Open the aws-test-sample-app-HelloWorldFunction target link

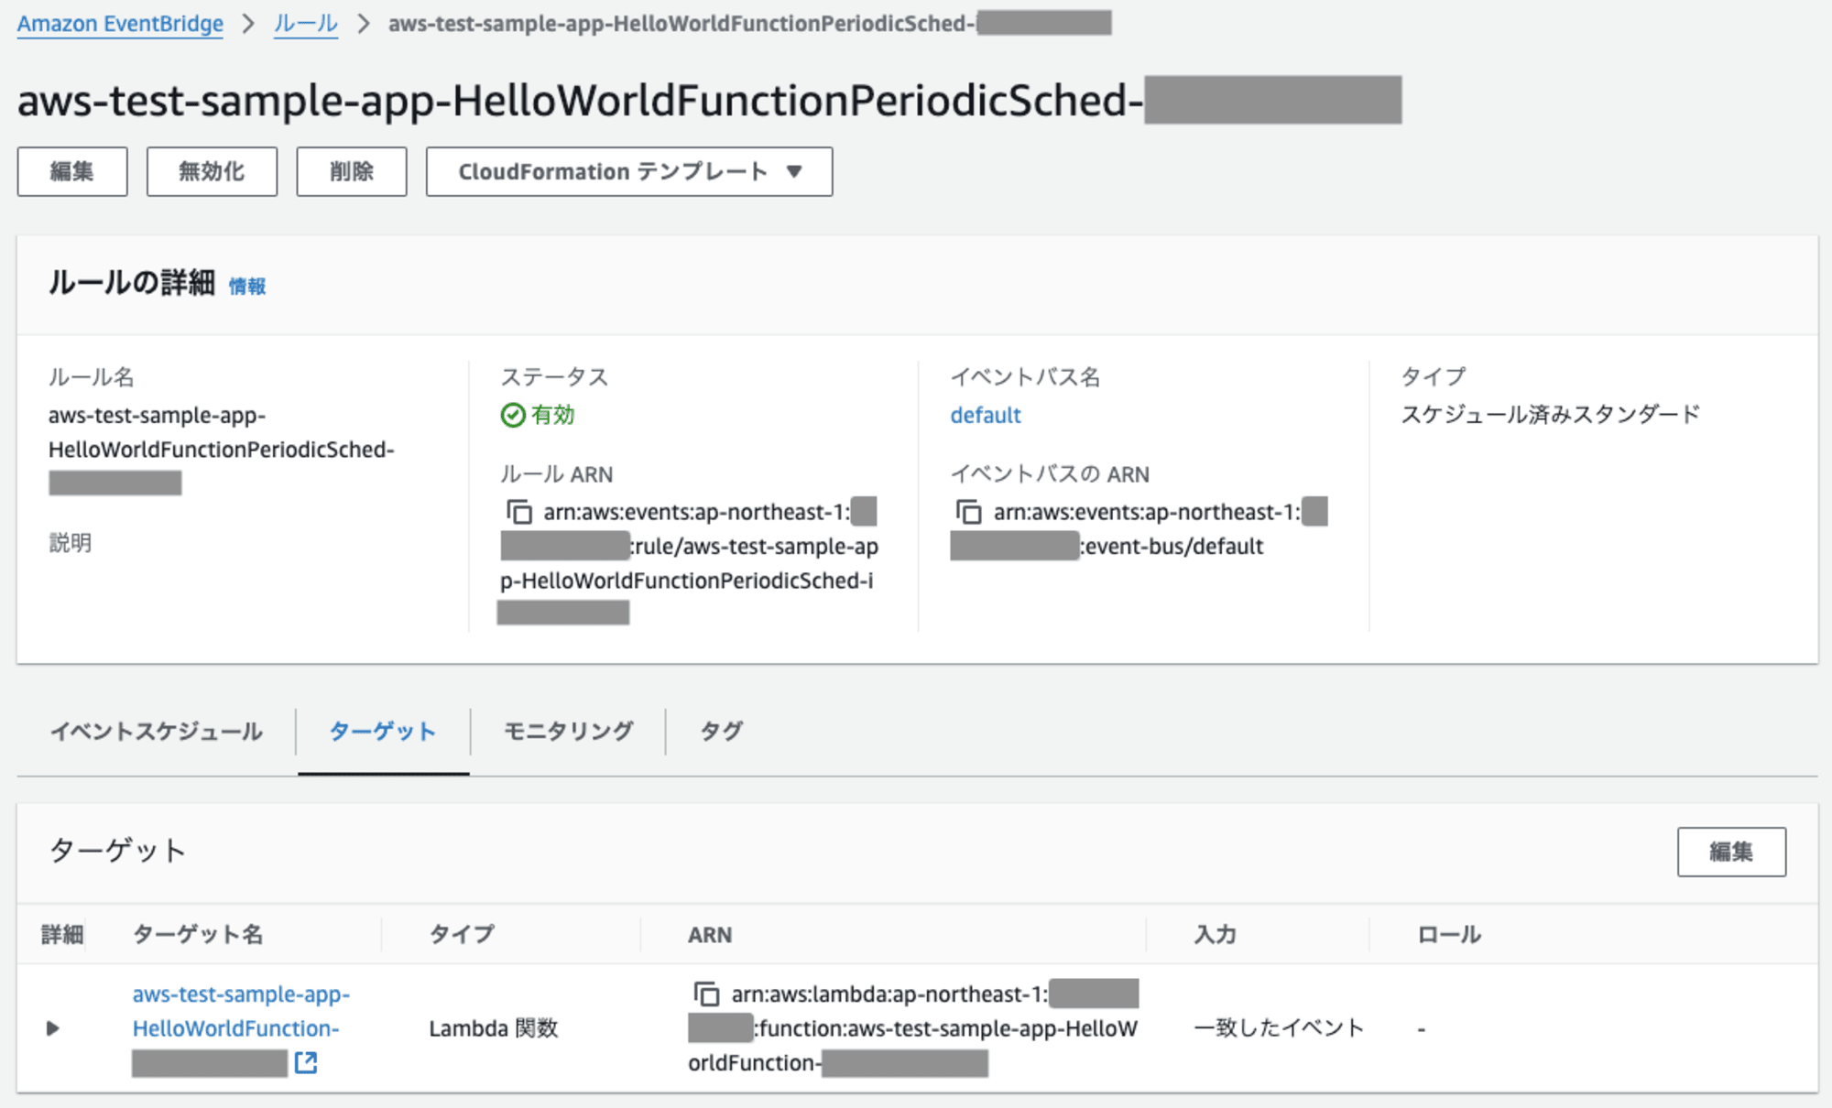coord(241,1011)
